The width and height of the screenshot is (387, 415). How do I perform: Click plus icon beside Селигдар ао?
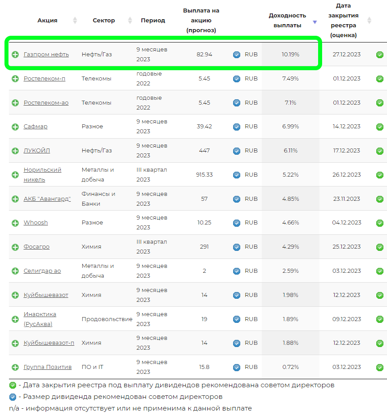pyautogui.click(x=15, y=271)
